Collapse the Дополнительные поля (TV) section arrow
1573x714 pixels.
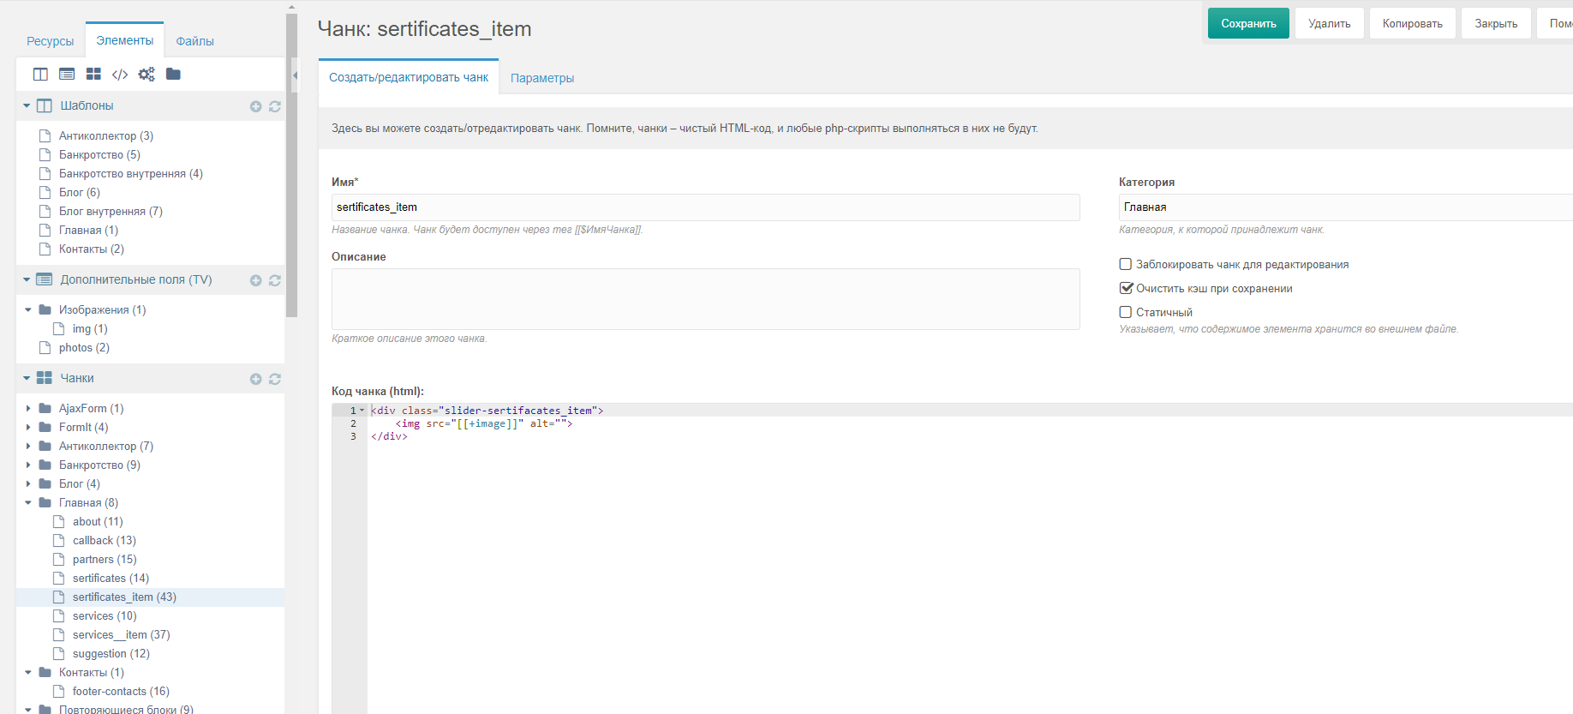pos(27,280)
